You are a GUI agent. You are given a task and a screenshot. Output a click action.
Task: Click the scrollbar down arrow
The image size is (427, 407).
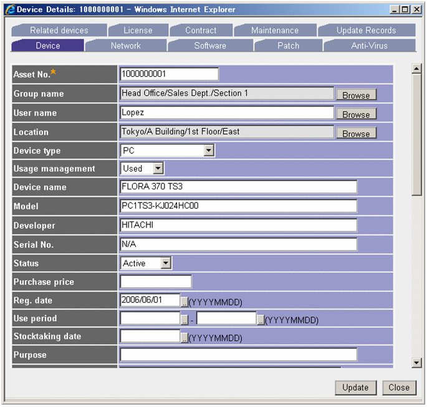pyautogui.click(x=417, y=363)
